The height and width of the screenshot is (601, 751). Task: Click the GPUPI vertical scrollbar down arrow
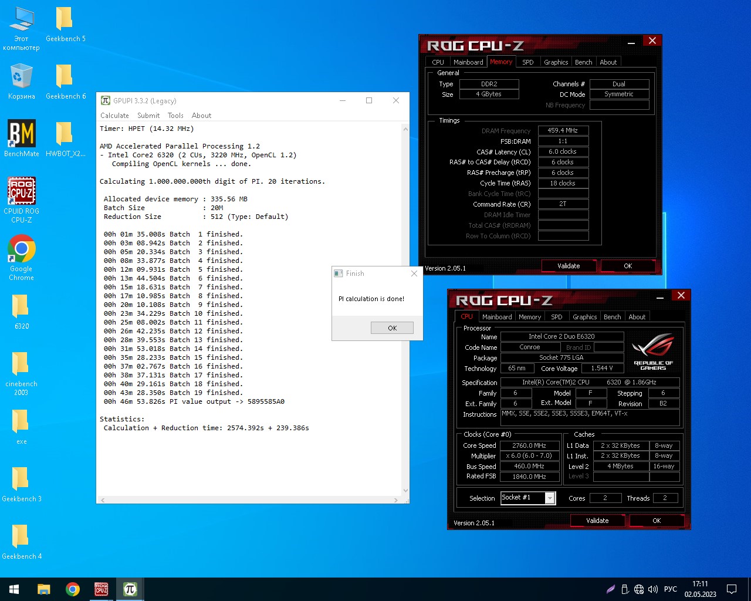(405, 491)
